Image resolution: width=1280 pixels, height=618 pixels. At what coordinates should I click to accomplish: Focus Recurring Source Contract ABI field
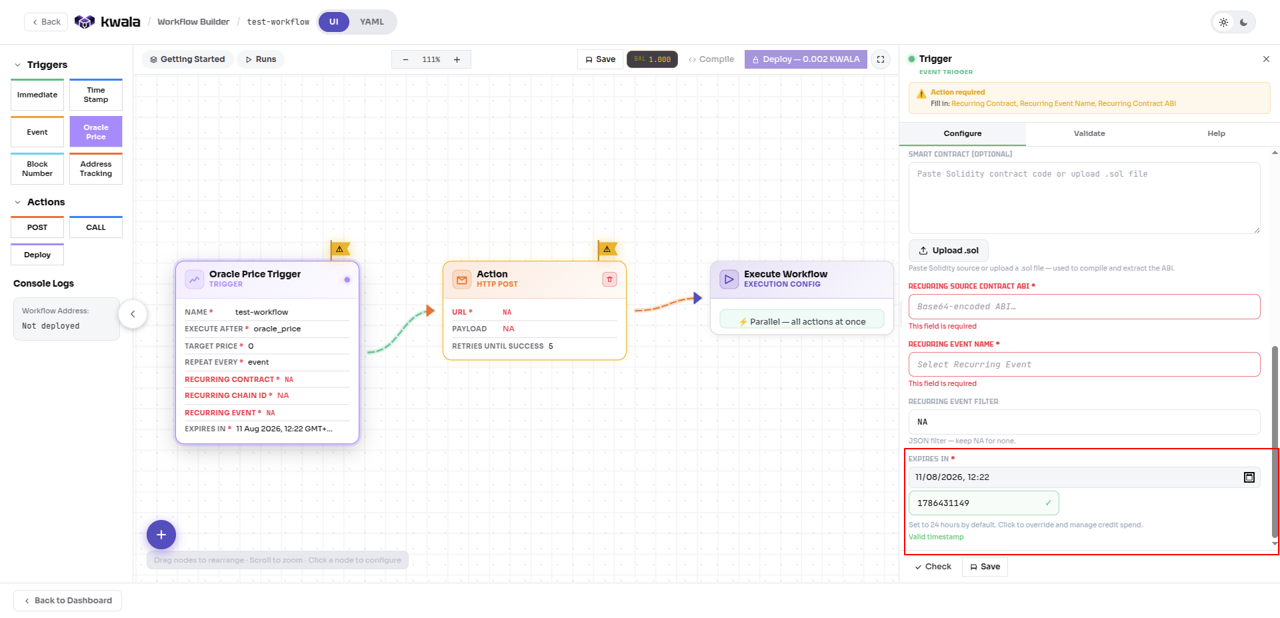point(1084,307)
